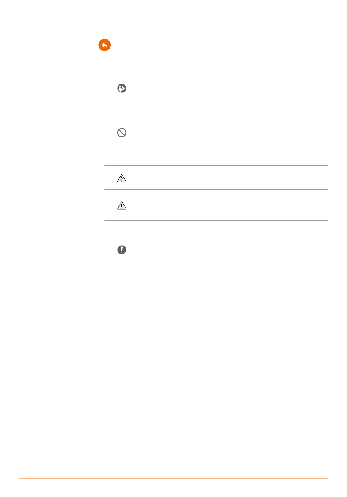Click the exclamation mark caution triangle
Screen dimensions: 347x497
pyautogui.click(x=122, y=206)
